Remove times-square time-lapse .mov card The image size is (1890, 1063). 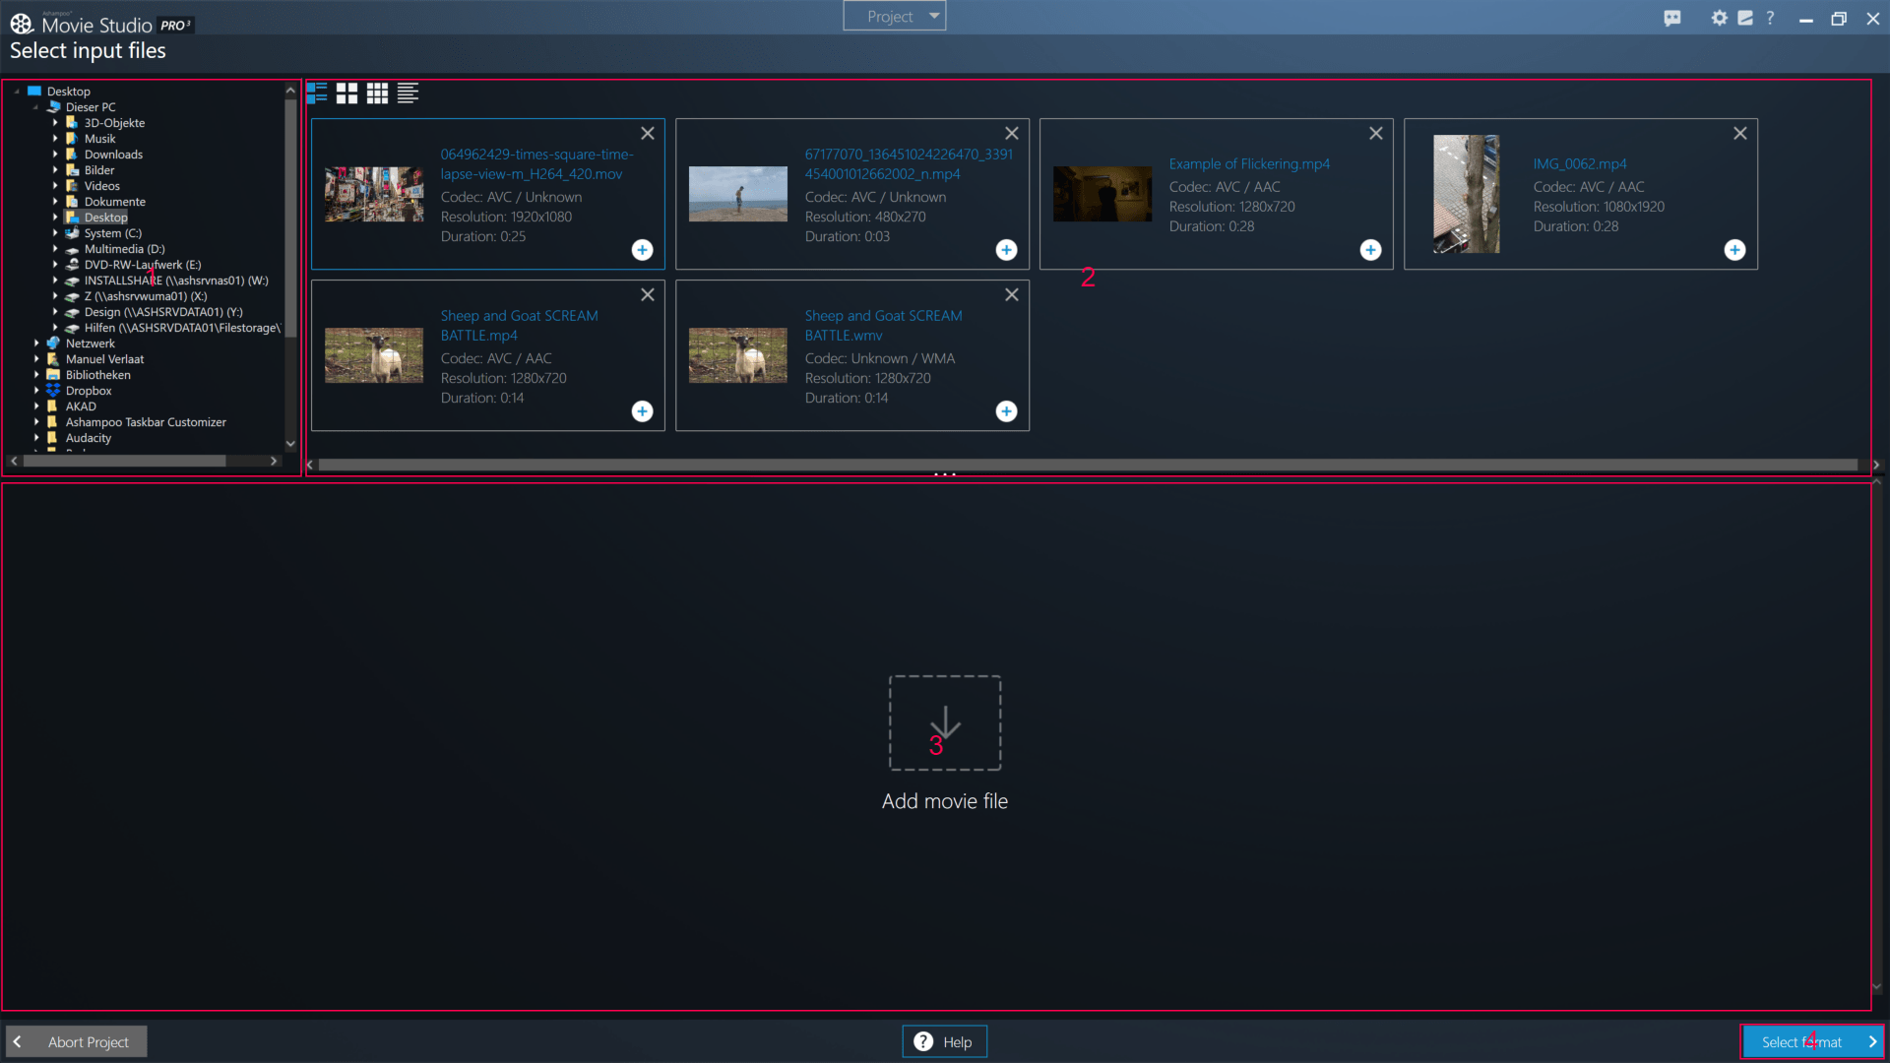pos(648,134)
